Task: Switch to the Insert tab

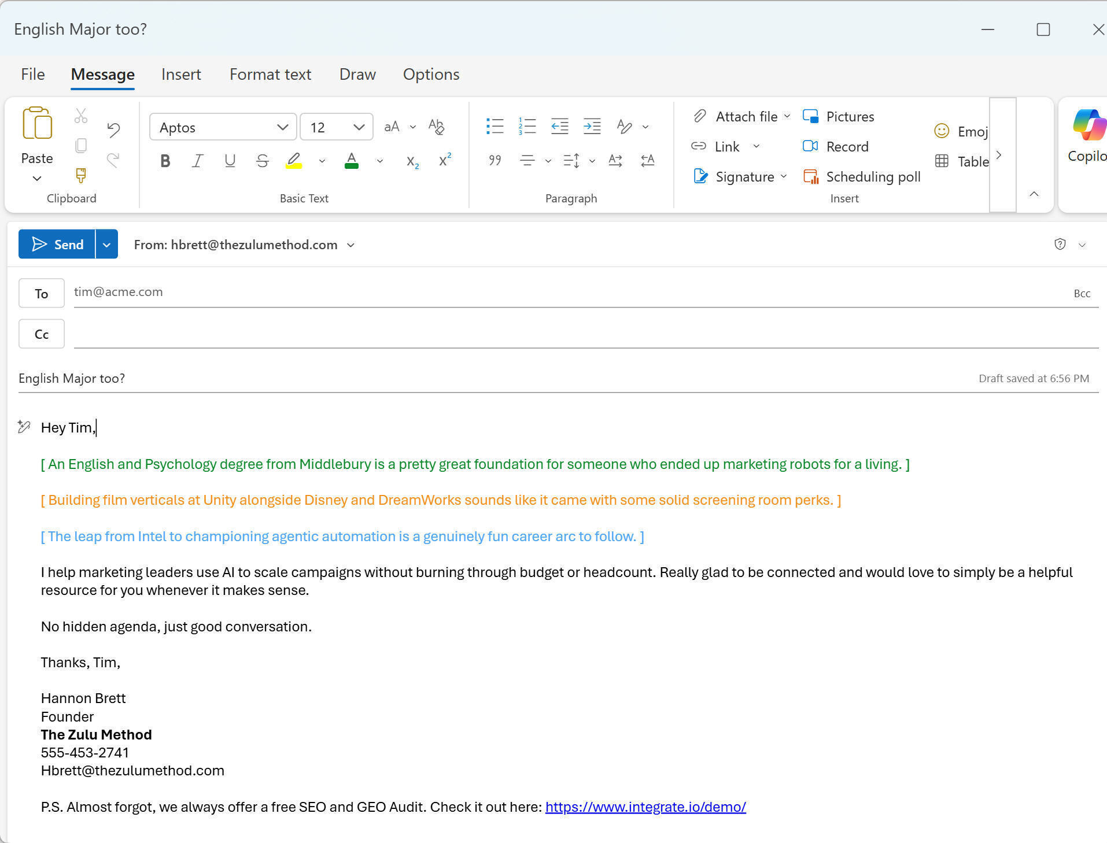Action: (181, 74)
